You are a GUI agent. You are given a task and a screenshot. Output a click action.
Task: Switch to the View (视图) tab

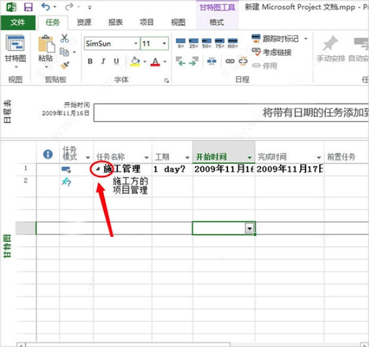[178, 23]
